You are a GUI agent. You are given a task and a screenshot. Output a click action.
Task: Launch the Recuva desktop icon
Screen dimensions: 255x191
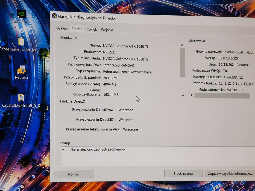(x=21, y=73)
